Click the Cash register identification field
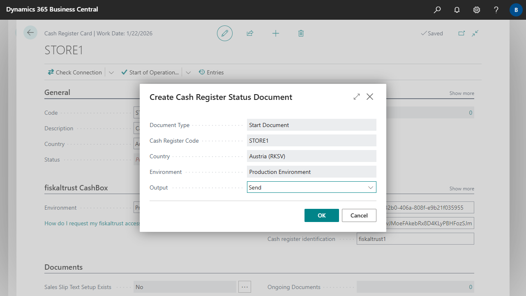This screenshot has width=526, height=296. point(415,239)
